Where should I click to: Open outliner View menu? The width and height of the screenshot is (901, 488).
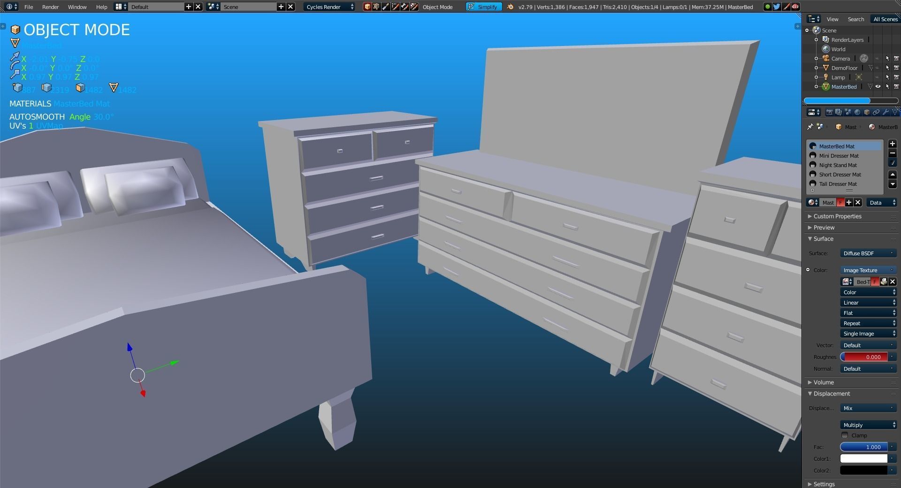(x=832, y=19)
